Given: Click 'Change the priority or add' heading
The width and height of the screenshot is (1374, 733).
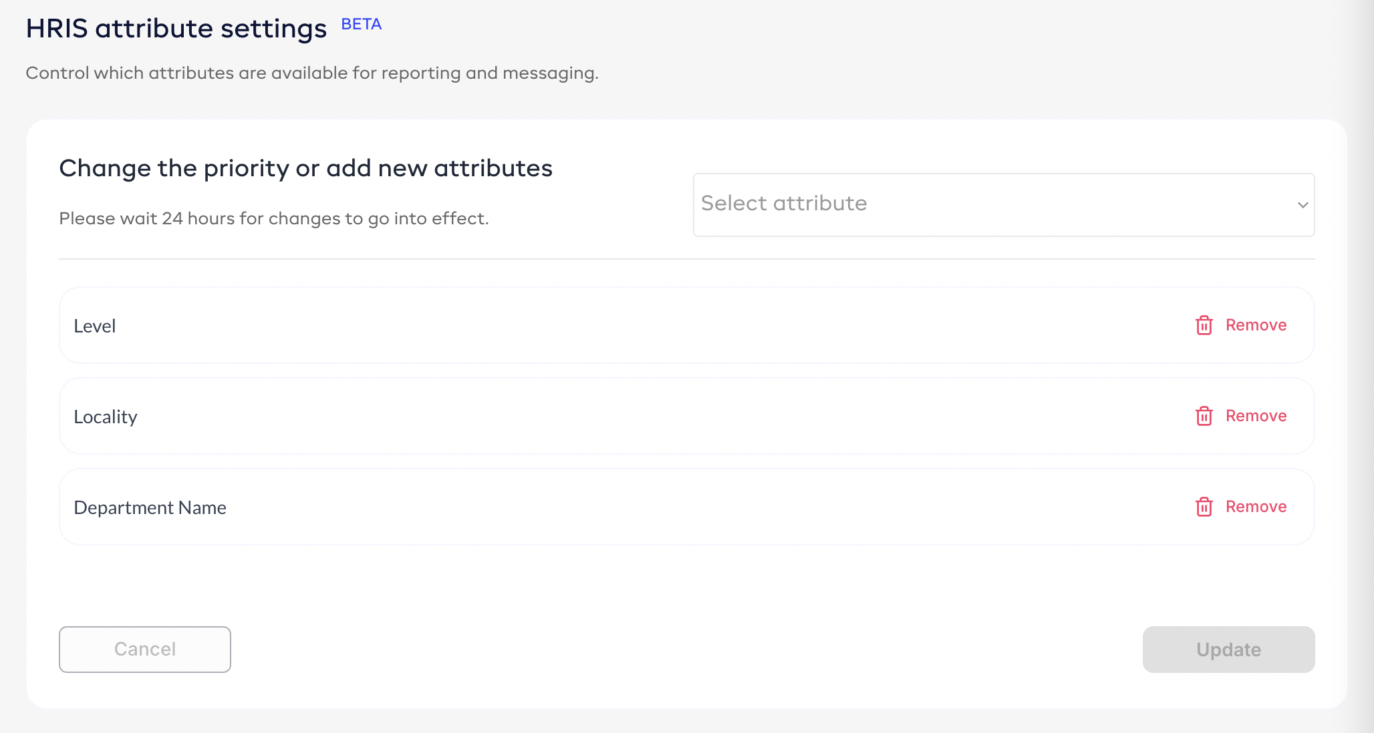Looking at the screenshot, I should [x=305, y=168].
